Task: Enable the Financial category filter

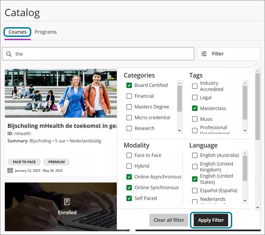Action: [129, 96]
